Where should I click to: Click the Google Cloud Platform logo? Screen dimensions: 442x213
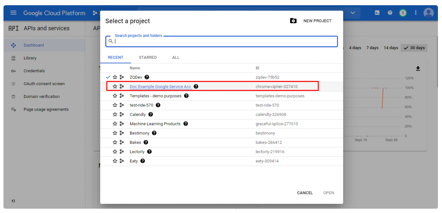point(54,13)
